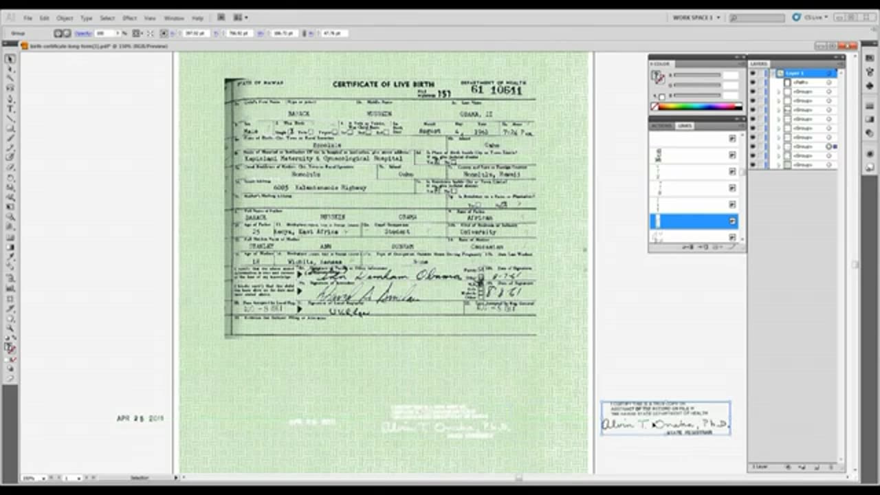Select the Layer 1 row name
Viewport: 880px width, 495px height.
[795, 73]
